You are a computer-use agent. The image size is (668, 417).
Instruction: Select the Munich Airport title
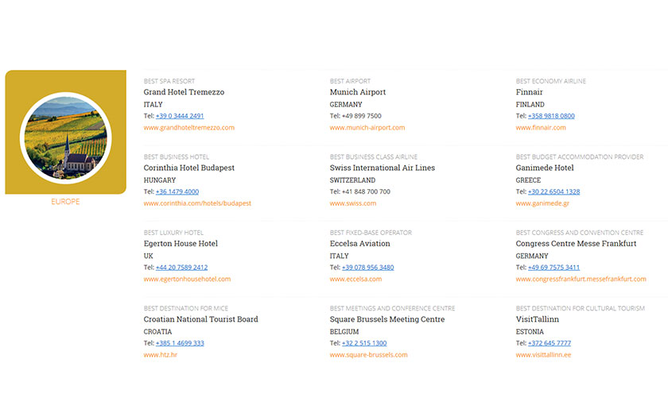(x=357, y=92)
